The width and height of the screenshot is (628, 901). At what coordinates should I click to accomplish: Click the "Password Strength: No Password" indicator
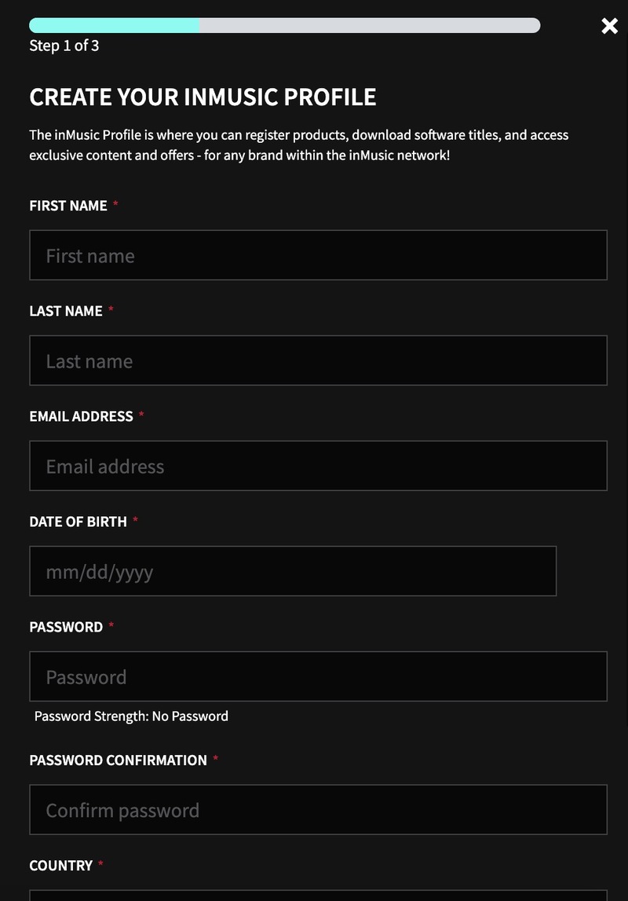point(131,716)
